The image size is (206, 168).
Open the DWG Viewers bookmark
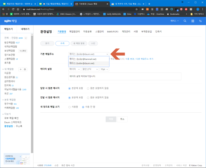pos(66,14)
